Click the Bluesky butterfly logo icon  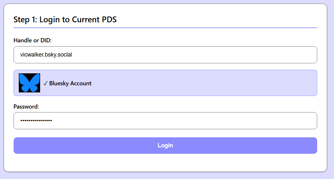pos(29,83)
